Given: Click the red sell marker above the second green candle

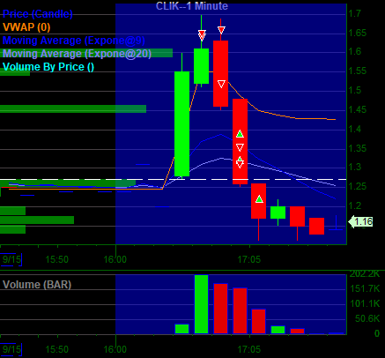Looking at the screenshot, I should 202,35.
